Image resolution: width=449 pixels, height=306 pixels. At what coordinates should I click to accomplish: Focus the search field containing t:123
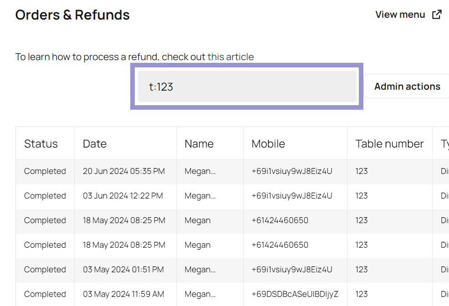(247, 87)
